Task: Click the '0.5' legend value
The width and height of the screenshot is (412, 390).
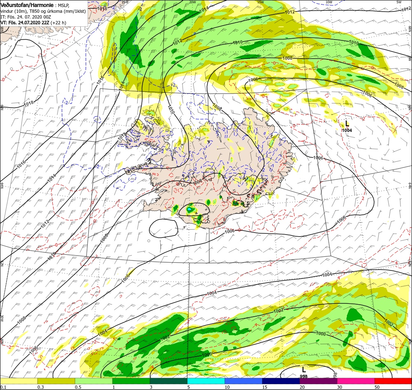Action: coord(78,387)
